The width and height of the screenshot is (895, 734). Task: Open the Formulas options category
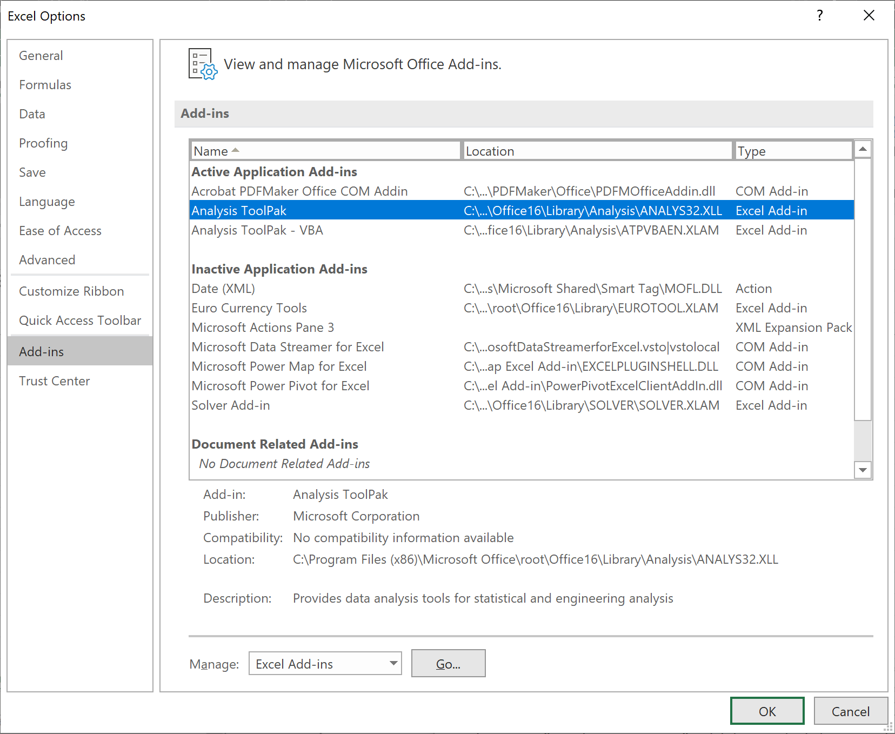click(x=80, y=85)
